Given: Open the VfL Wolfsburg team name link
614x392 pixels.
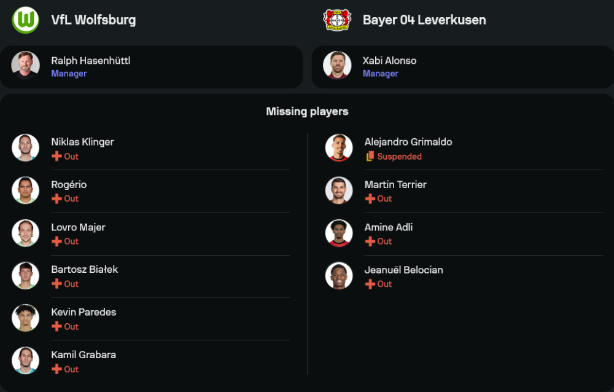Looking at the screenshot, I should [x=93, y=20].
